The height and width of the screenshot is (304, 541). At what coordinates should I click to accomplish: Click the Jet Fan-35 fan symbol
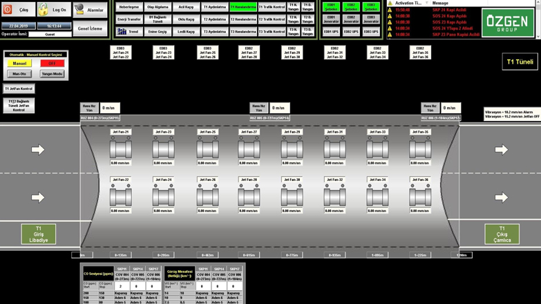[419, 149]
